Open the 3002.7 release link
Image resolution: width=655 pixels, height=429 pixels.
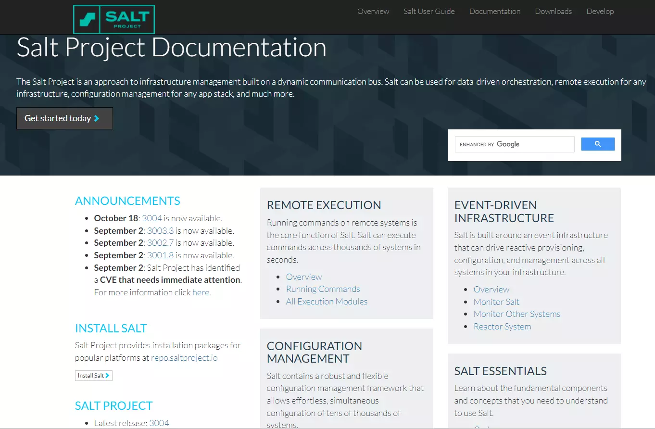coord(160,243)
